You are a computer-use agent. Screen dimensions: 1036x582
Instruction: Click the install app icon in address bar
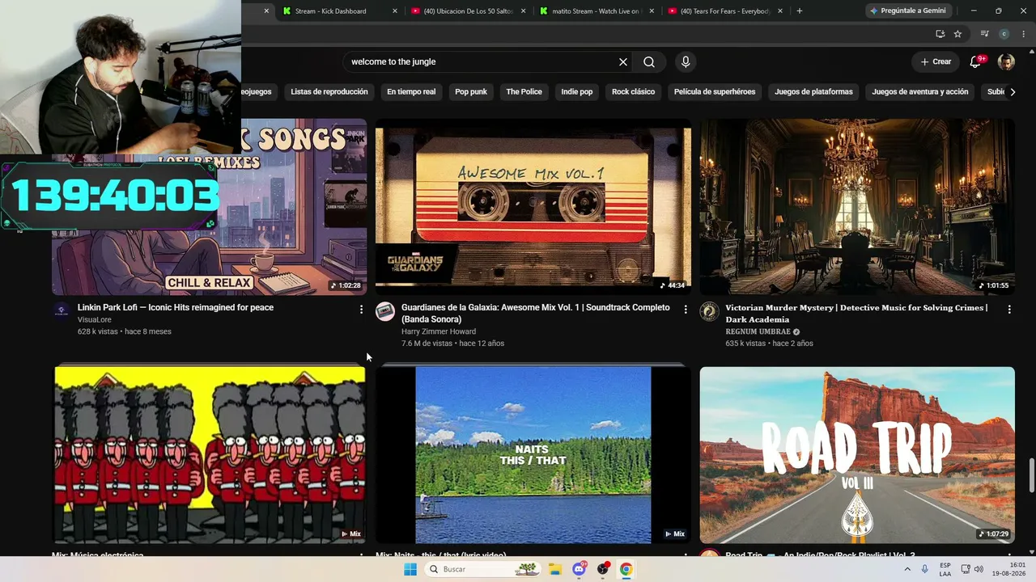940,34
